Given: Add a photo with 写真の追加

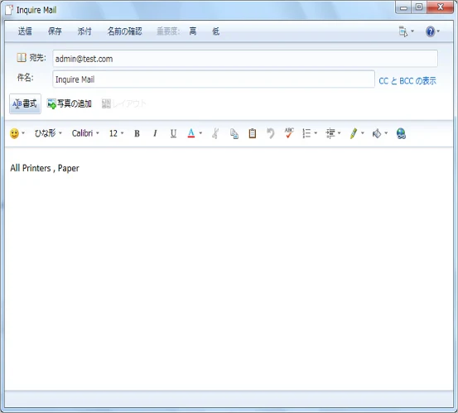Looking at the screenshot, I should 70,103.
